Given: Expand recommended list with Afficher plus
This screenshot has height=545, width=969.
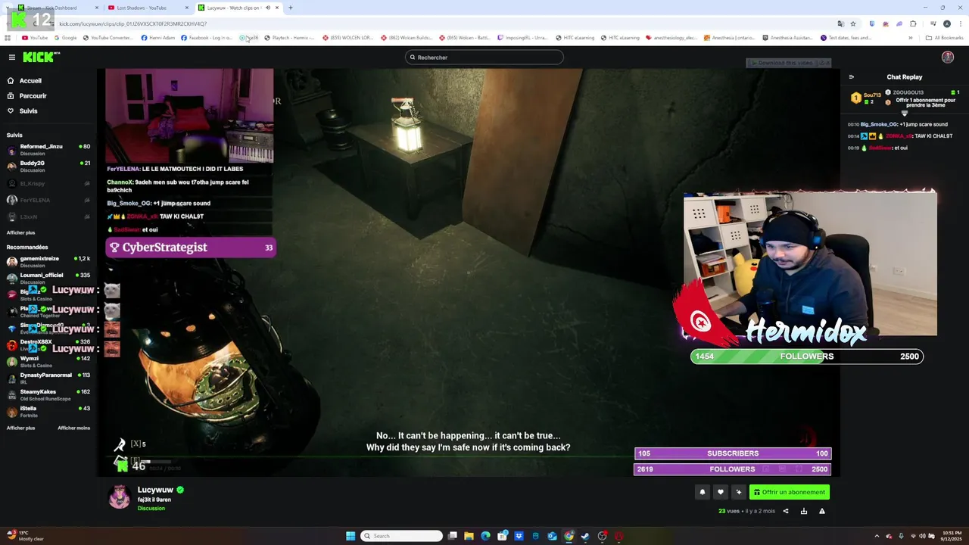Looking at the screenshot, I should coord(20,428).
